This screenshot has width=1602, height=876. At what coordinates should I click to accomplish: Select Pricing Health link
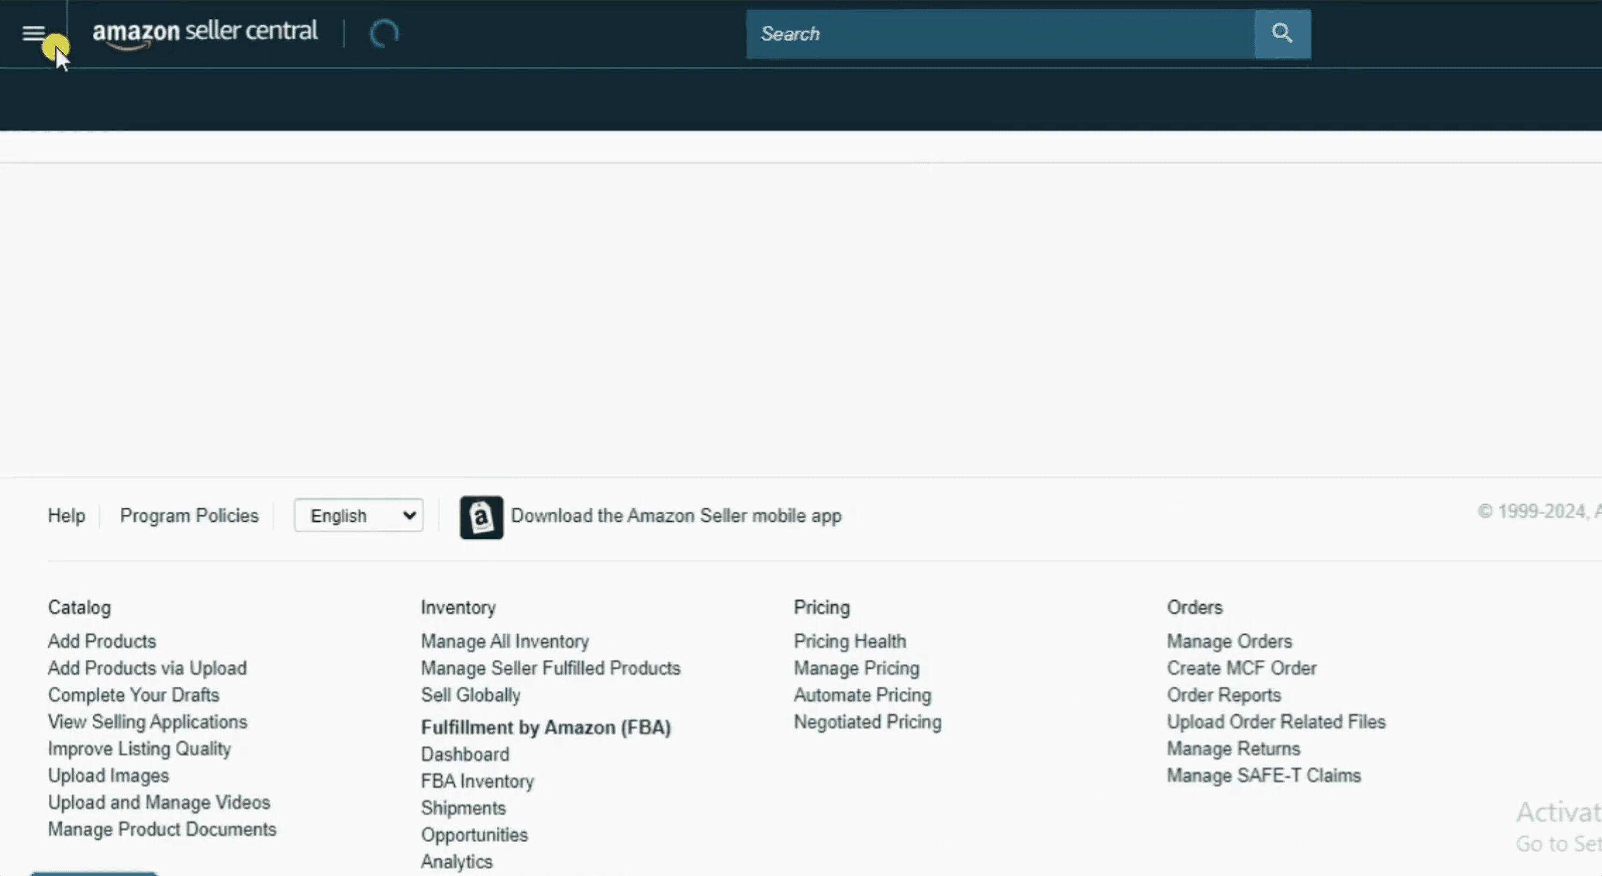pos(849,641)
